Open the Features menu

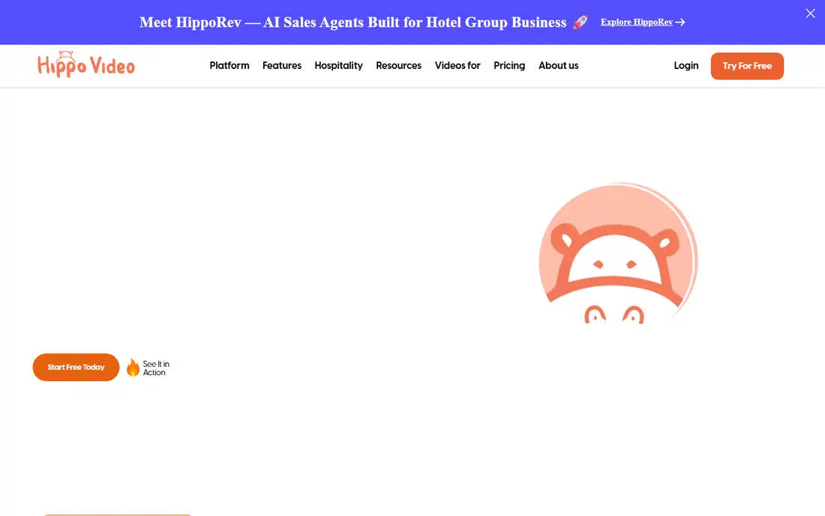point(282,66)
